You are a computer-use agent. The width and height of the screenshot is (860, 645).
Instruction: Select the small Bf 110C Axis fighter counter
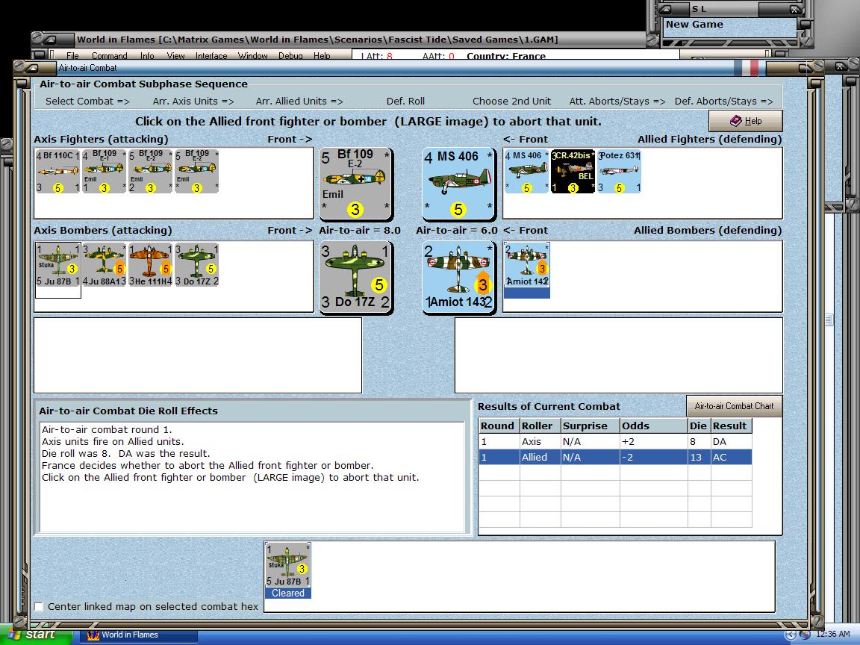pyautogui.click(x=57, y=171)
